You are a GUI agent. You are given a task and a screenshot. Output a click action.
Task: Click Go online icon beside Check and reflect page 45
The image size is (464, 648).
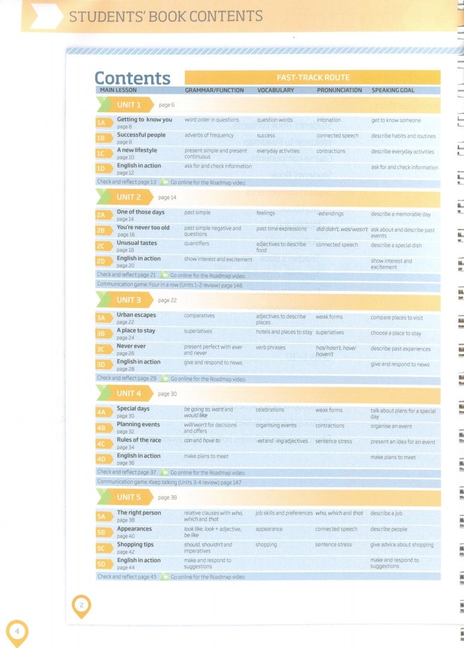tap(165, 577)
